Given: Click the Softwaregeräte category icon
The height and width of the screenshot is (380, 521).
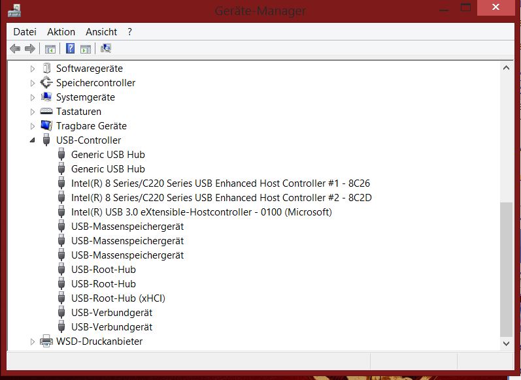Looking at the screenshot, I should [47, 69].
